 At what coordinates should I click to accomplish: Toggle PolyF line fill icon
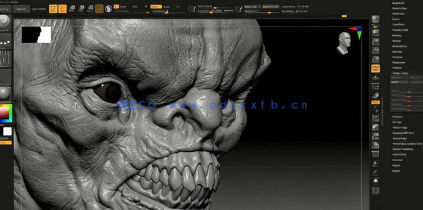(x=375, y=154)
